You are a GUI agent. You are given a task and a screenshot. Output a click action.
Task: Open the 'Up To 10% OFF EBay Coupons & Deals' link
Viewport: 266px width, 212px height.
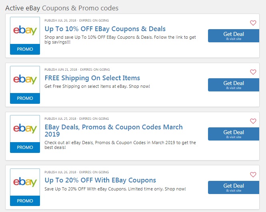pyautogui.click(x=105, y=29)
